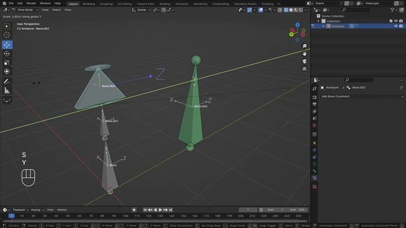This screenshot has height=228, width=406.
Task: Open the Bone properties tab
Action: (x=315, y=171)
